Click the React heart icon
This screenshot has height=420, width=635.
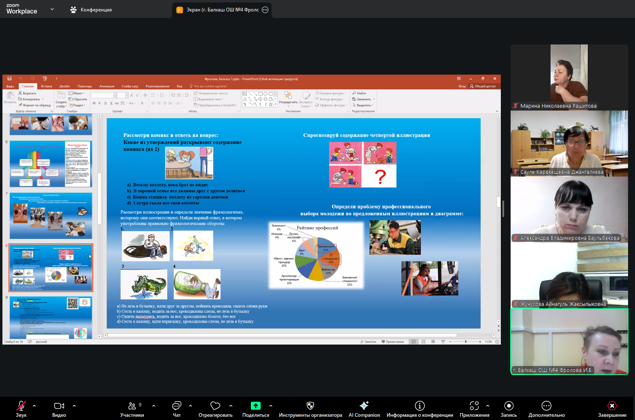(215, 406)
